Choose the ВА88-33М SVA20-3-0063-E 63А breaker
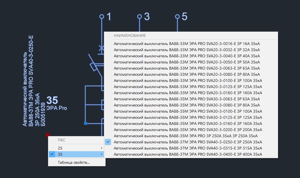The height and width of the screenshot is (178, 300). 191,68
